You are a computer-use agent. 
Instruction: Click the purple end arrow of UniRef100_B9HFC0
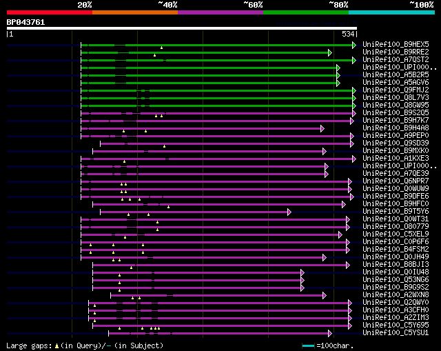344,205
